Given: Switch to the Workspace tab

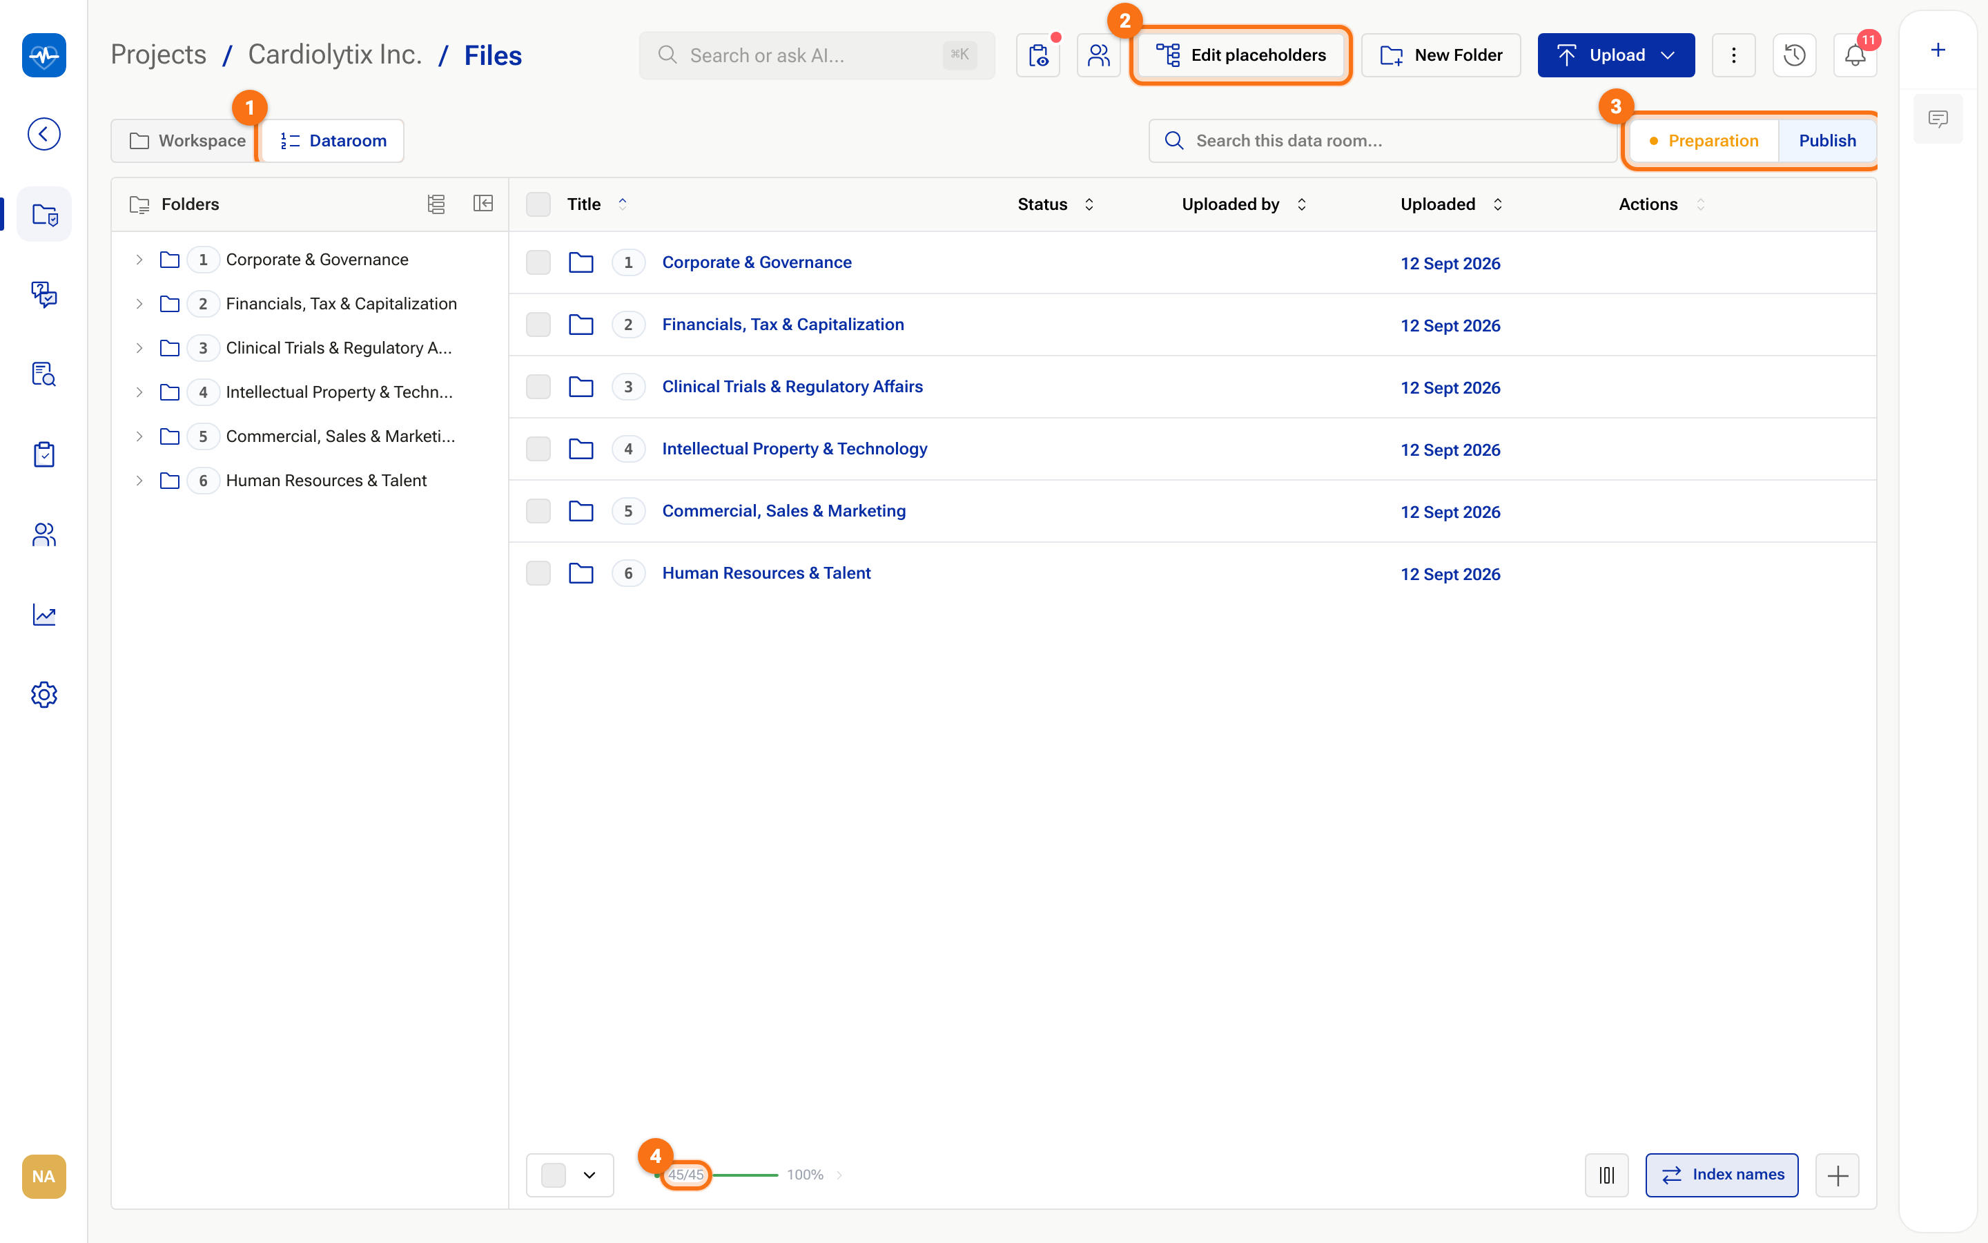Looking at the screenshot, I should coord(187,141).
